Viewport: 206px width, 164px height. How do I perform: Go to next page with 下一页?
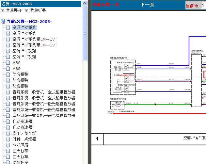coord(147,5)
